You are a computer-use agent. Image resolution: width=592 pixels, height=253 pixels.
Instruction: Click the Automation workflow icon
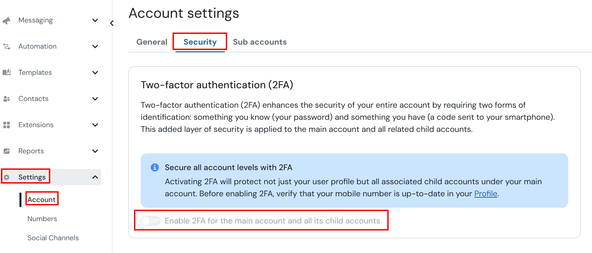pyautogui.click(x=6, y=46)
